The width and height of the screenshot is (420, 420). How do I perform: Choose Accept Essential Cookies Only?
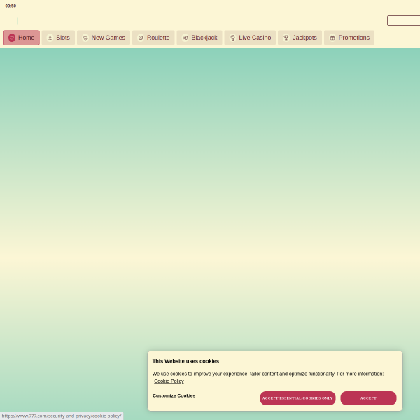297,398
